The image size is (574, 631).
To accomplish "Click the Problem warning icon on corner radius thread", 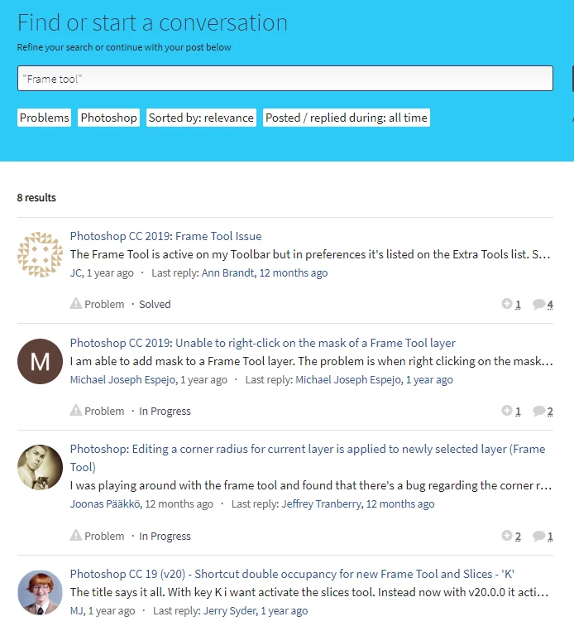I will pos(75,535).
